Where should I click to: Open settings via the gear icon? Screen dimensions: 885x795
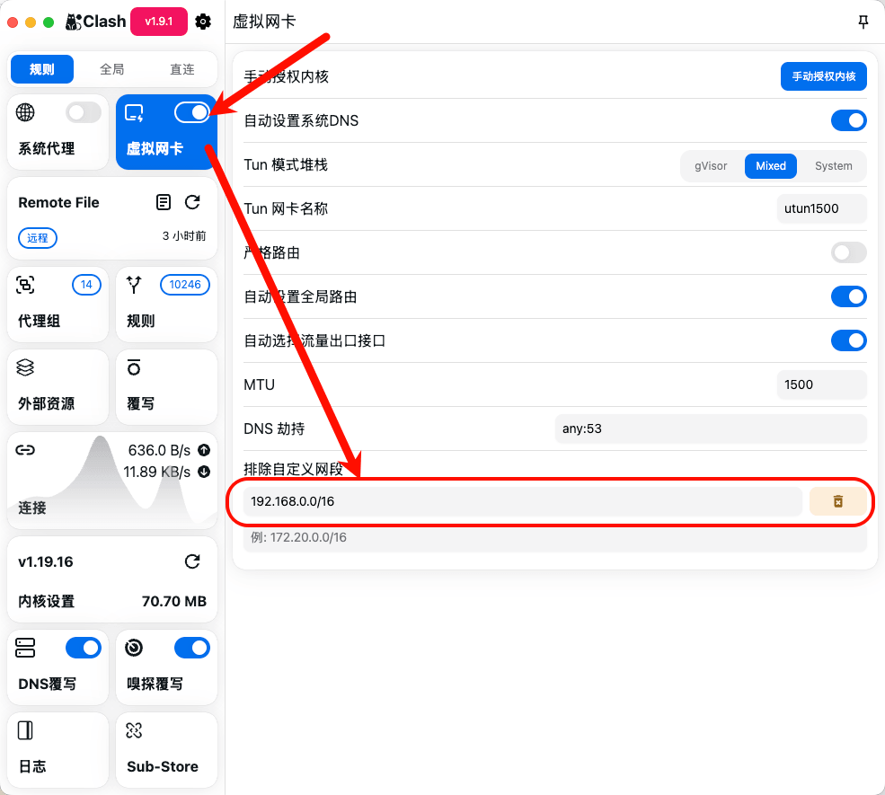click(203, 22)
